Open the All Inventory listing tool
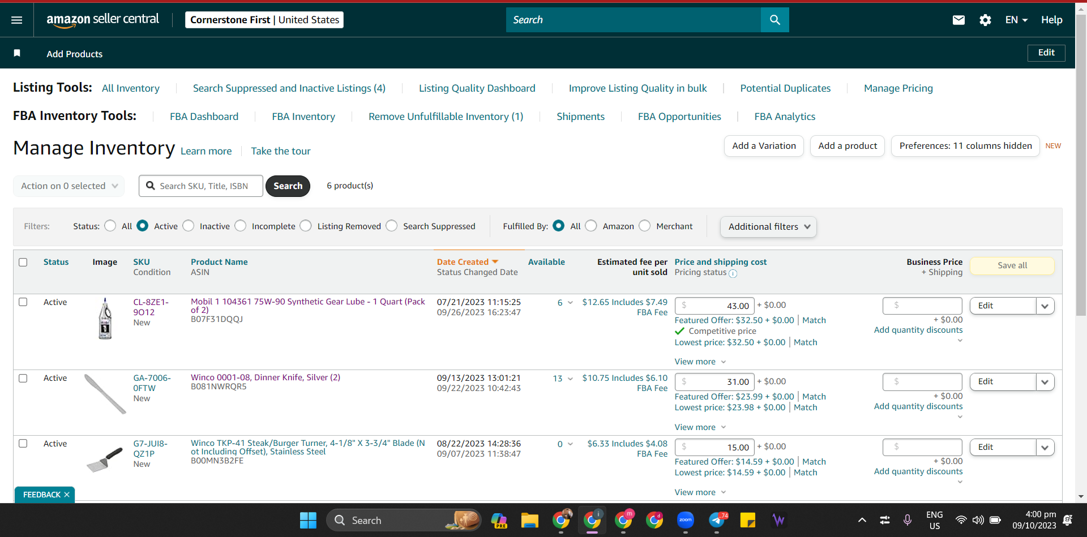 (x=131, y=88)
